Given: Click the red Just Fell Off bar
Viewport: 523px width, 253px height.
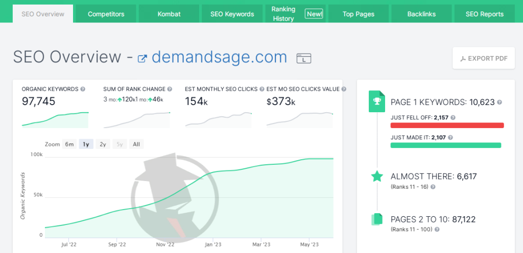Looking at the screenshot, I should tap(447, 125).
